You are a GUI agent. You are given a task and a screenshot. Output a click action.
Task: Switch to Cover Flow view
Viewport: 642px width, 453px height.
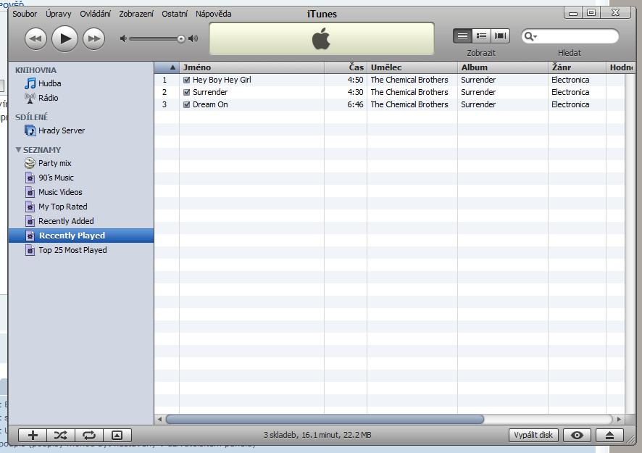(x=500, y=36)
